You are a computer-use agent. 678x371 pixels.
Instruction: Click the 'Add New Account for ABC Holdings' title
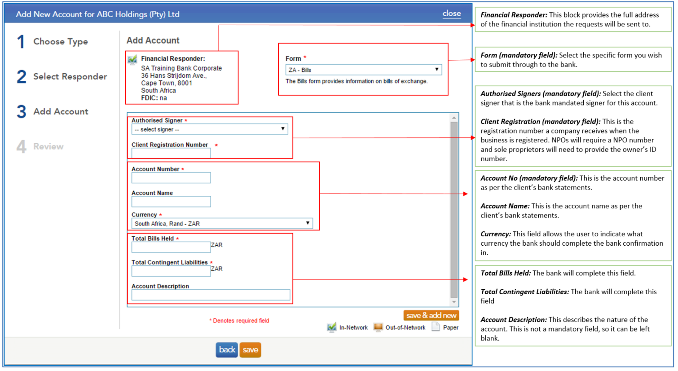pyautogui.click(x=98, y=14)
